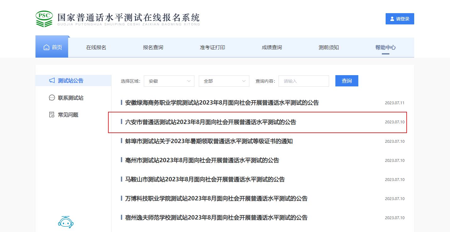Open the 报名查询 menu item
450x232 pixels.
(153, 48)
